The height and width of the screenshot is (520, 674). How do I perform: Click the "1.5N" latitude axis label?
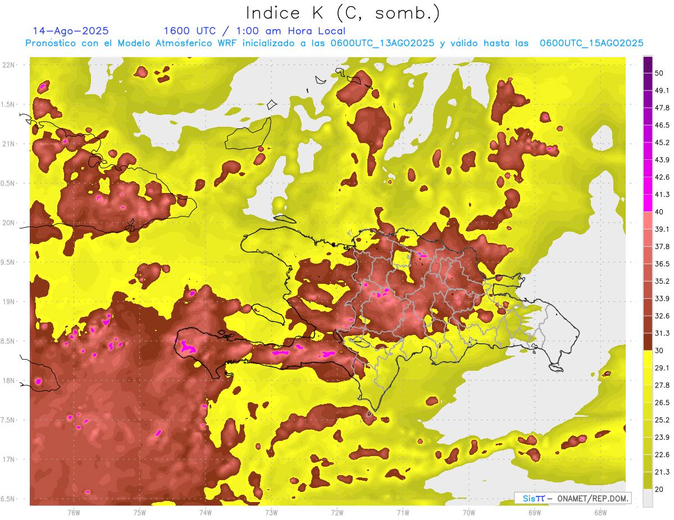click(x=7, y=104)
